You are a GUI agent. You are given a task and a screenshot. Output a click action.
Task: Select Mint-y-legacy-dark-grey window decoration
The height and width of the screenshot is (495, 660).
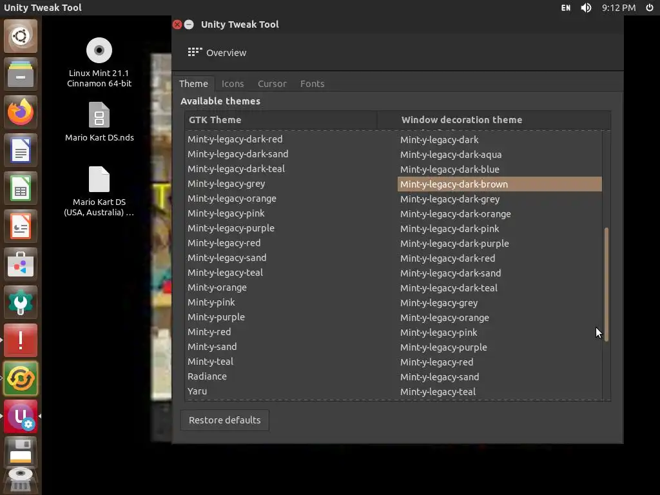pos(500,199)
